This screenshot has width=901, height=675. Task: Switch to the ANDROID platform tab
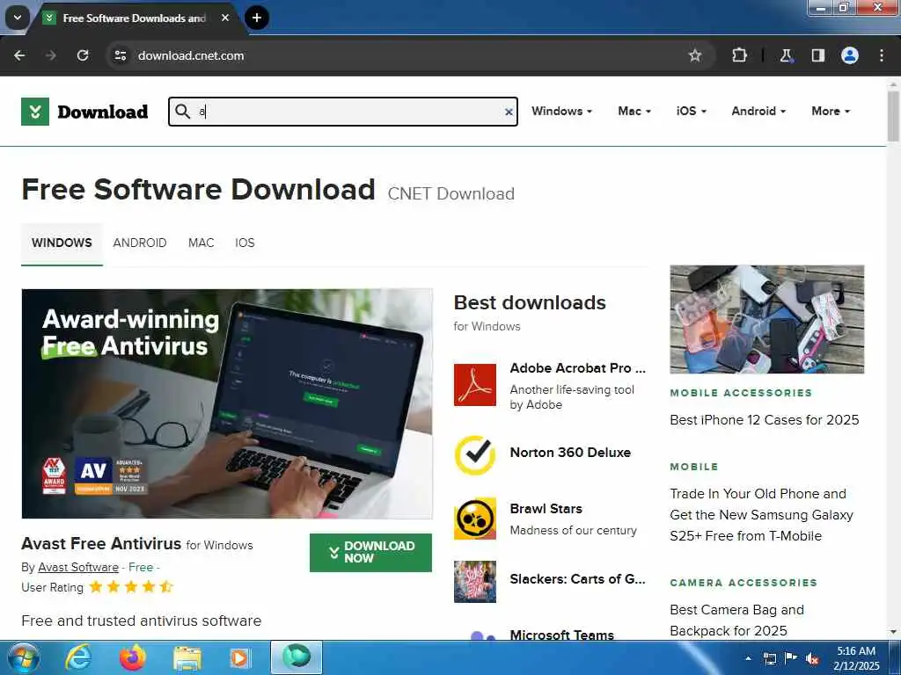tap(140, 243)
